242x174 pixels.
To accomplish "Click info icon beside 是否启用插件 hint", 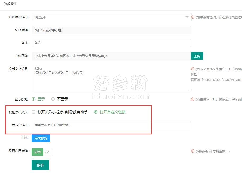I will [193, 151].
